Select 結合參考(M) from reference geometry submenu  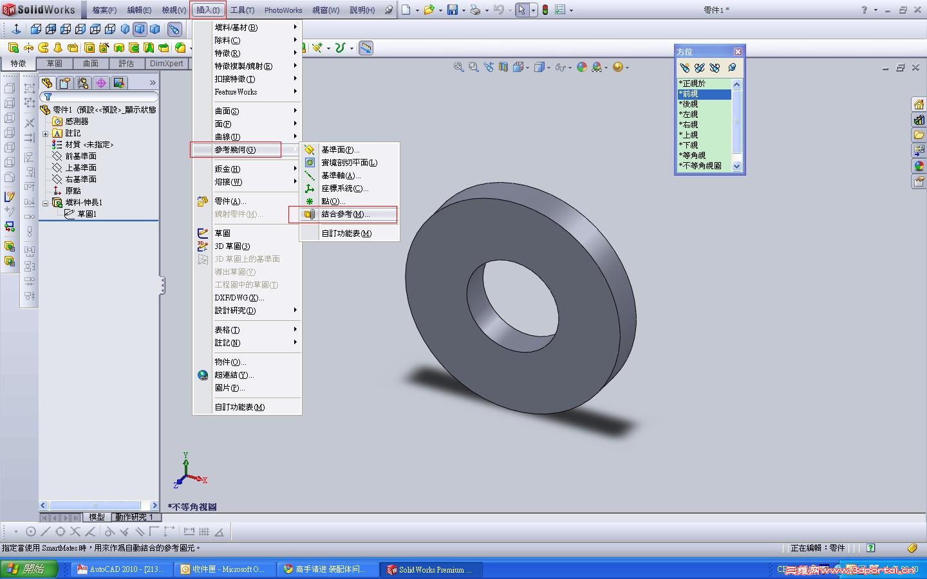click(350, 214)
